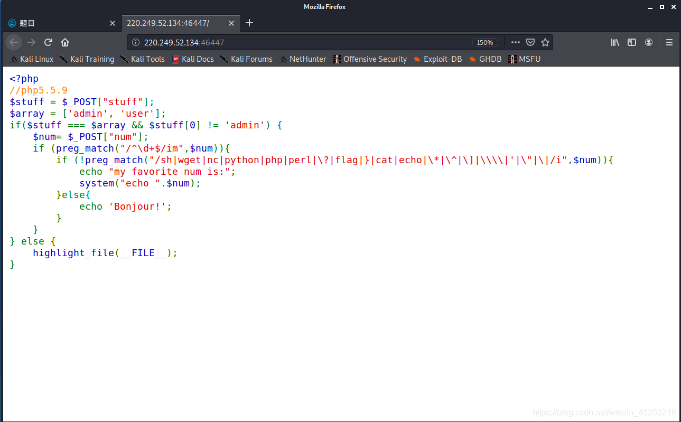Click the '<?php' opening tag text

click(24, 79)
